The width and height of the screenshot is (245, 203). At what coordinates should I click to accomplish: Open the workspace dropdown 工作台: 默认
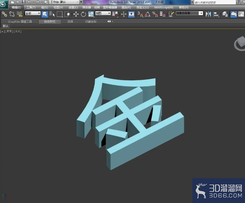[x=64, y=2]
